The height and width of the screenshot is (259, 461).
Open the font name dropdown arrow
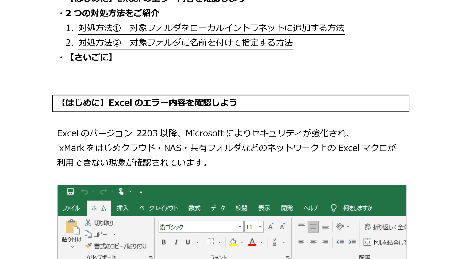[x=240, y=227]
